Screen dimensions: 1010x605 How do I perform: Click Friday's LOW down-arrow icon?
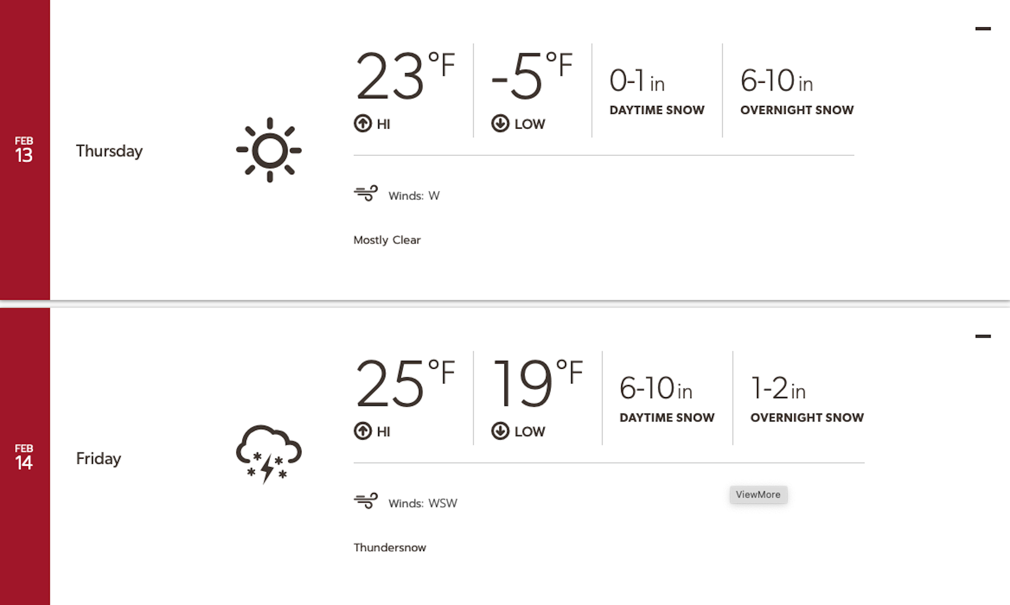[500, 431]
